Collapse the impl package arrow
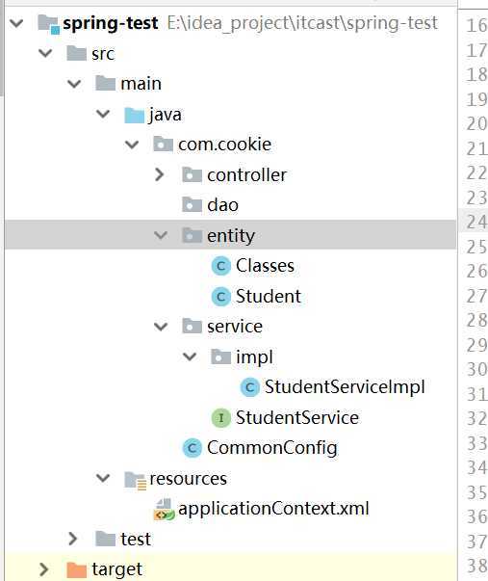This screenshot has width=488, height=581. [x=190, y=357]
